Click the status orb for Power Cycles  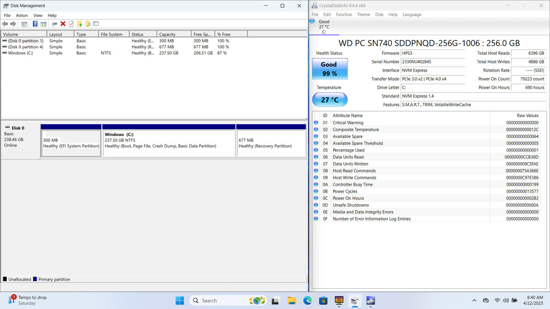(x=316, y=191)
